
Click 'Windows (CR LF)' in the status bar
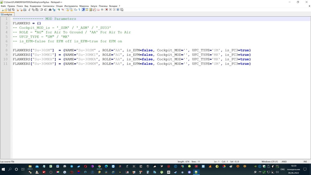(x=270, y=162)
